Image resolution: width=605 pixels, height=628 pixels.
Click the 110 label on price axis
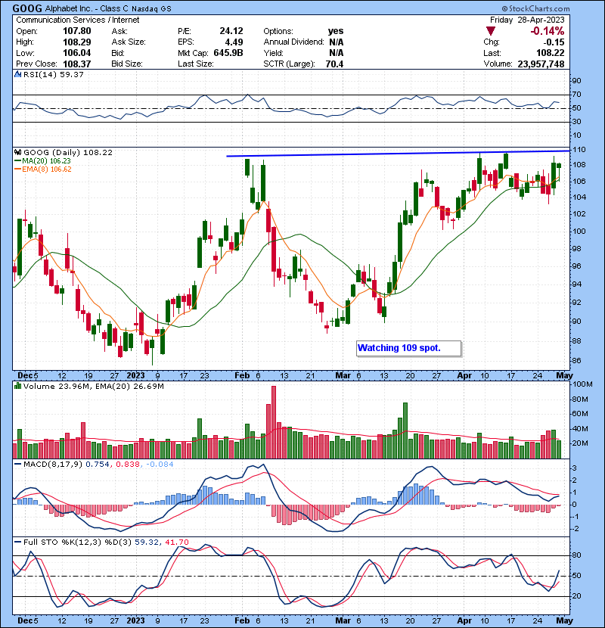point(579,149)
